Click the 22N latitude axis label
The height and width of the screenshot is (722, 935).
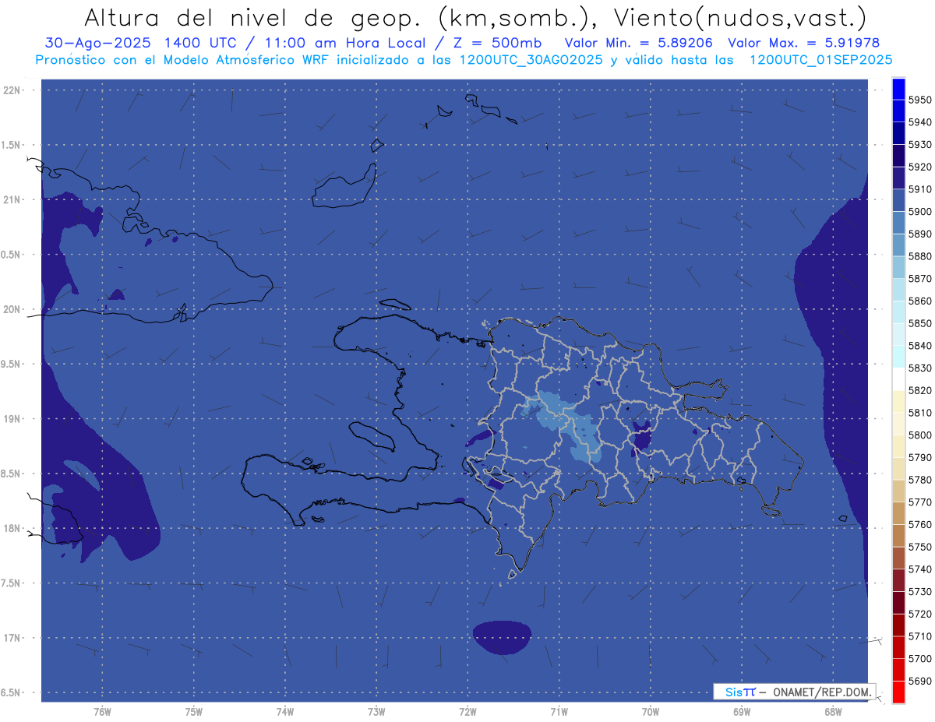click(x=12, y=90)
